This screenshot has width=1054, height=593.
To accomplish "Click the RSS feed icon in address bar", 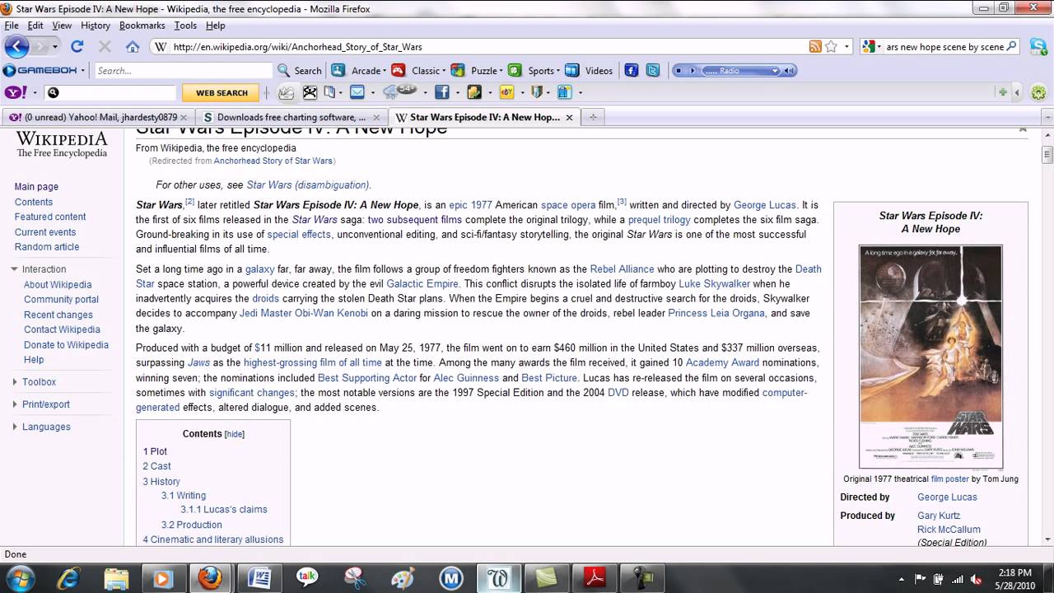I will tap(815, 47).
